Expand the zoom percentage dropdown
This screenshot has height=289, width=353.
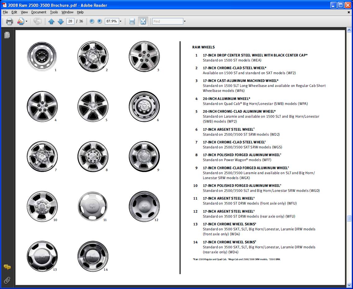point(120,21)
